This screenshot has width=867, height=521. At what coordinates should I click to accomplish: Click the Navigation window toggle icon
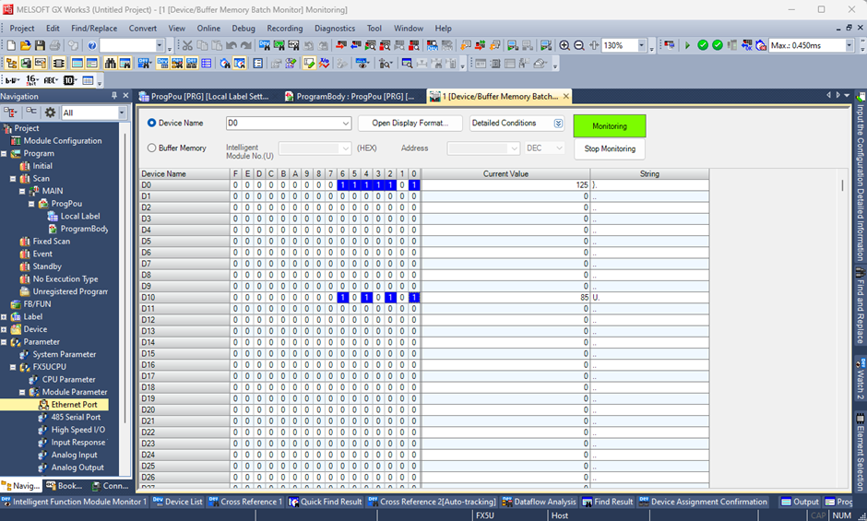[11, 64]
